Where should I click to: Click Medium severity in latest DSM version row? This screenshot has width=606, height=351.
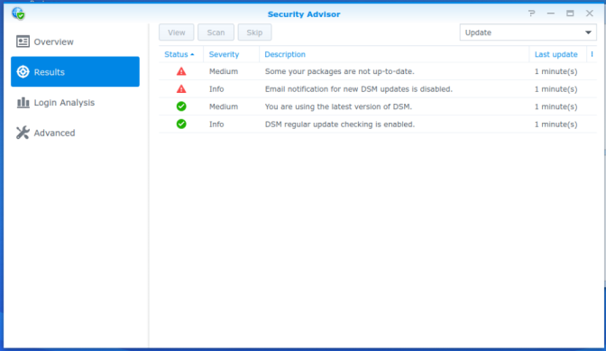pos(224,106)
